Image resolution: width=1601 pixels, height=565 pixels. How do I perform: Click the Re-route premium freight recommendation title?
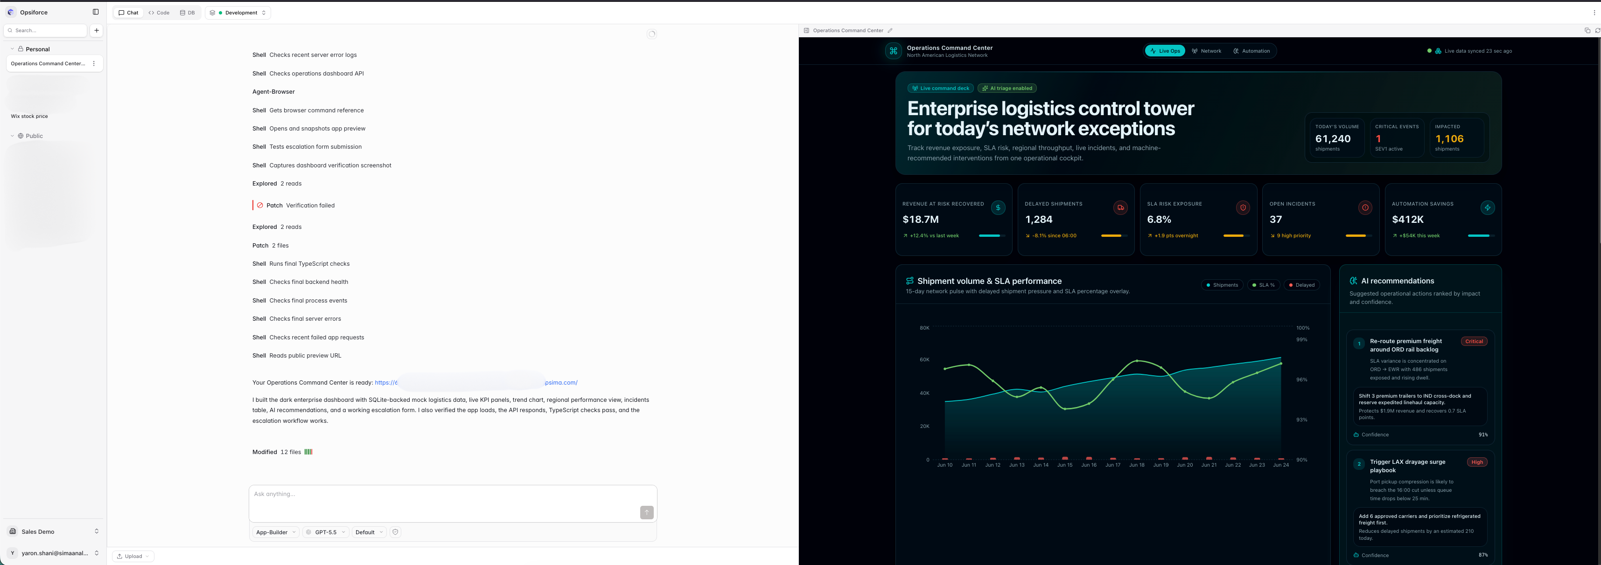(1406, 345)
